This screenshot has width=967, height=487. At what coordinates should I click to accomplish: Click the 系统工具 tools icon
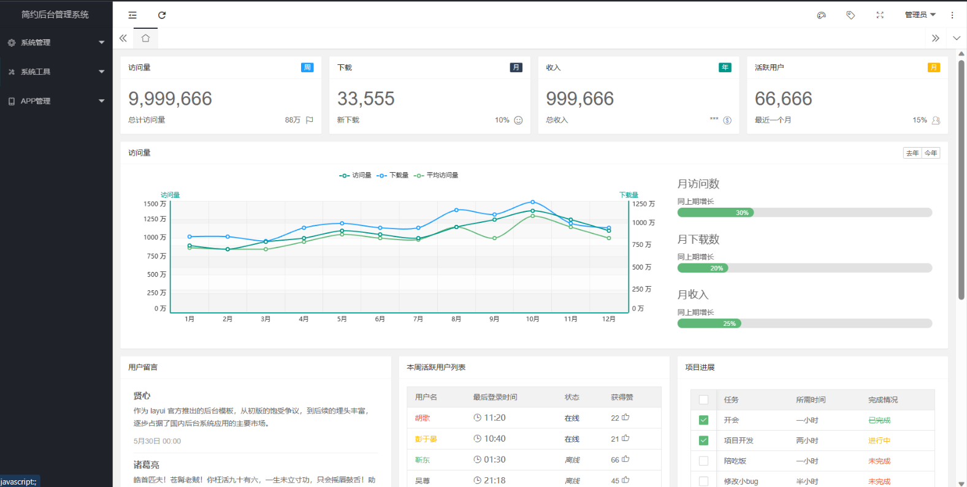[11, 72]
